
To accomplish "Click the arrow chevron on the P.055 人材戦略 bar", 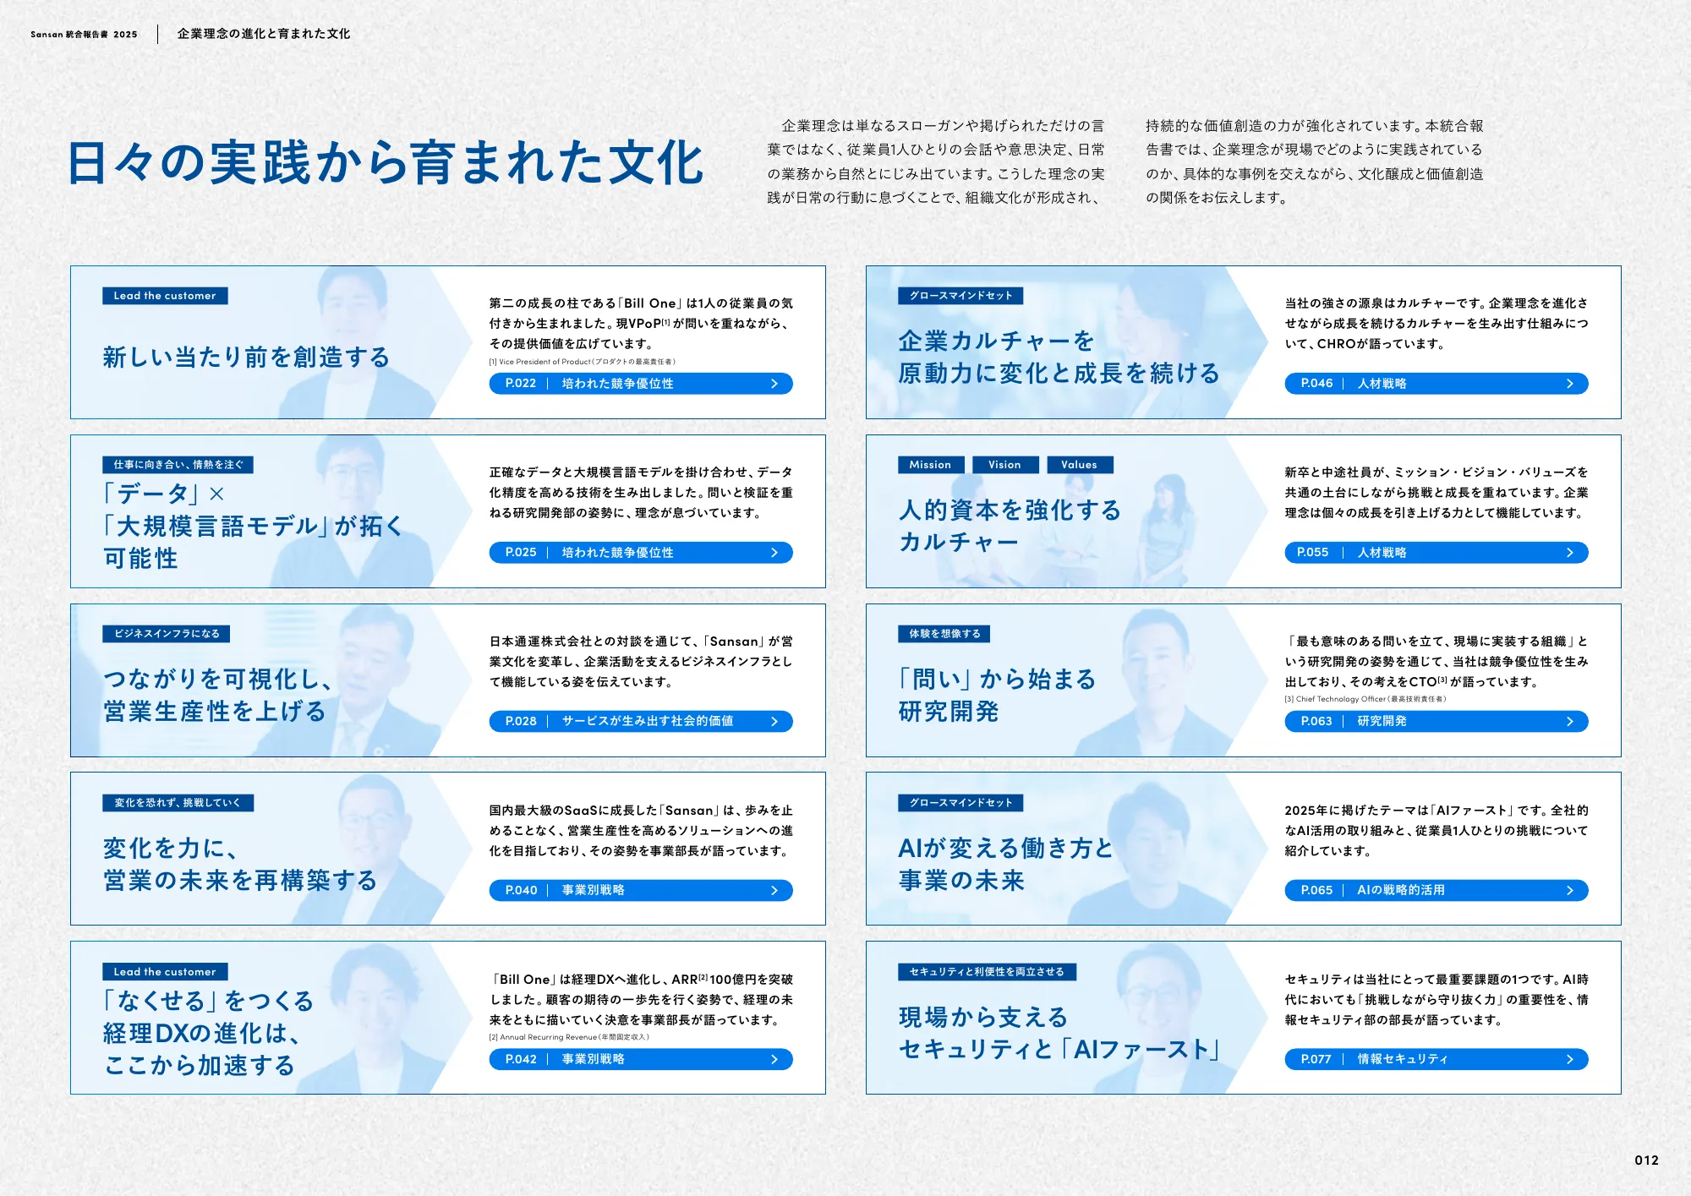I will (1570, 552).
